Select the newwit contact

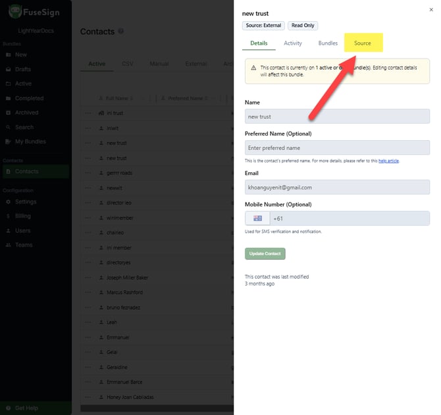click(157, 187)
